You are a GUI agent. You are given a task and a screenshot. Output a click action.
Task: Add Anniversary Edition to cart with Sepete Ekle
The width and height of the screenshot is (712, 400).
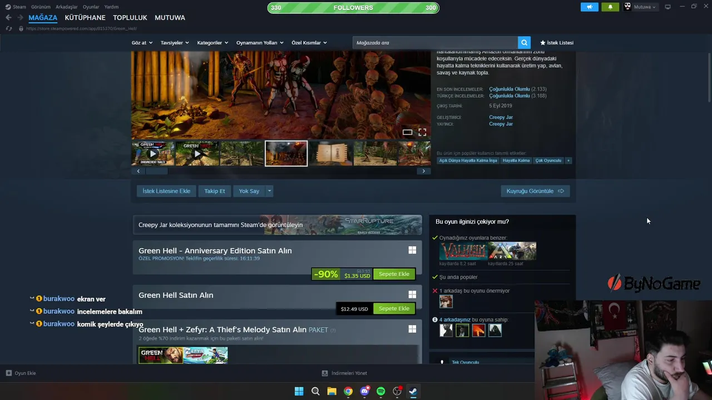tap(394, 274)
